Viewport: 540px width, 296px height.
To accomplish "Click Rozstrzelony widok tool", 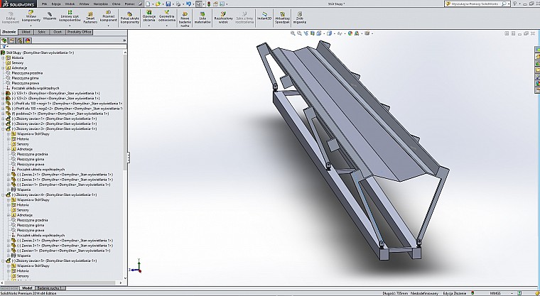I will [224, 17].
